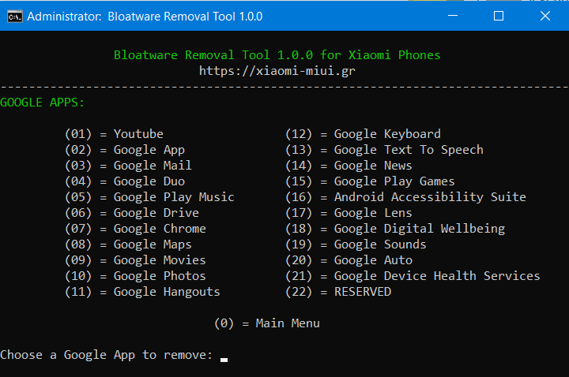Viewport: 569px width, 377px height.
Task: Select the '(15) = Google Play Games' entry
Action: pyautogui.click(x=370, y=181)
